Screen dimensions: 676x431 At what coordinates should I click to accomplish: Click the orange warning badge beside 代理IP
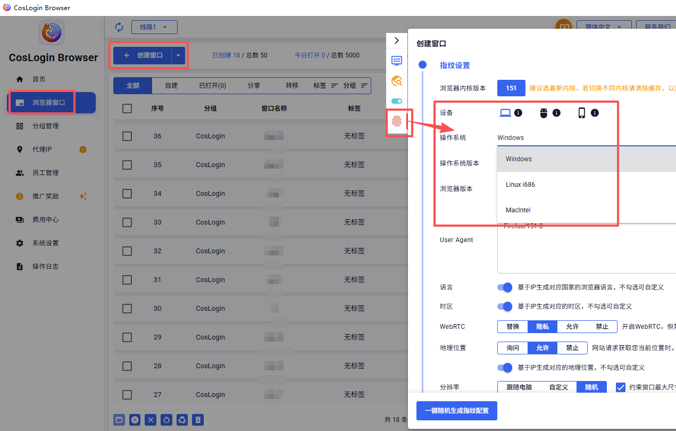point(82,150)
